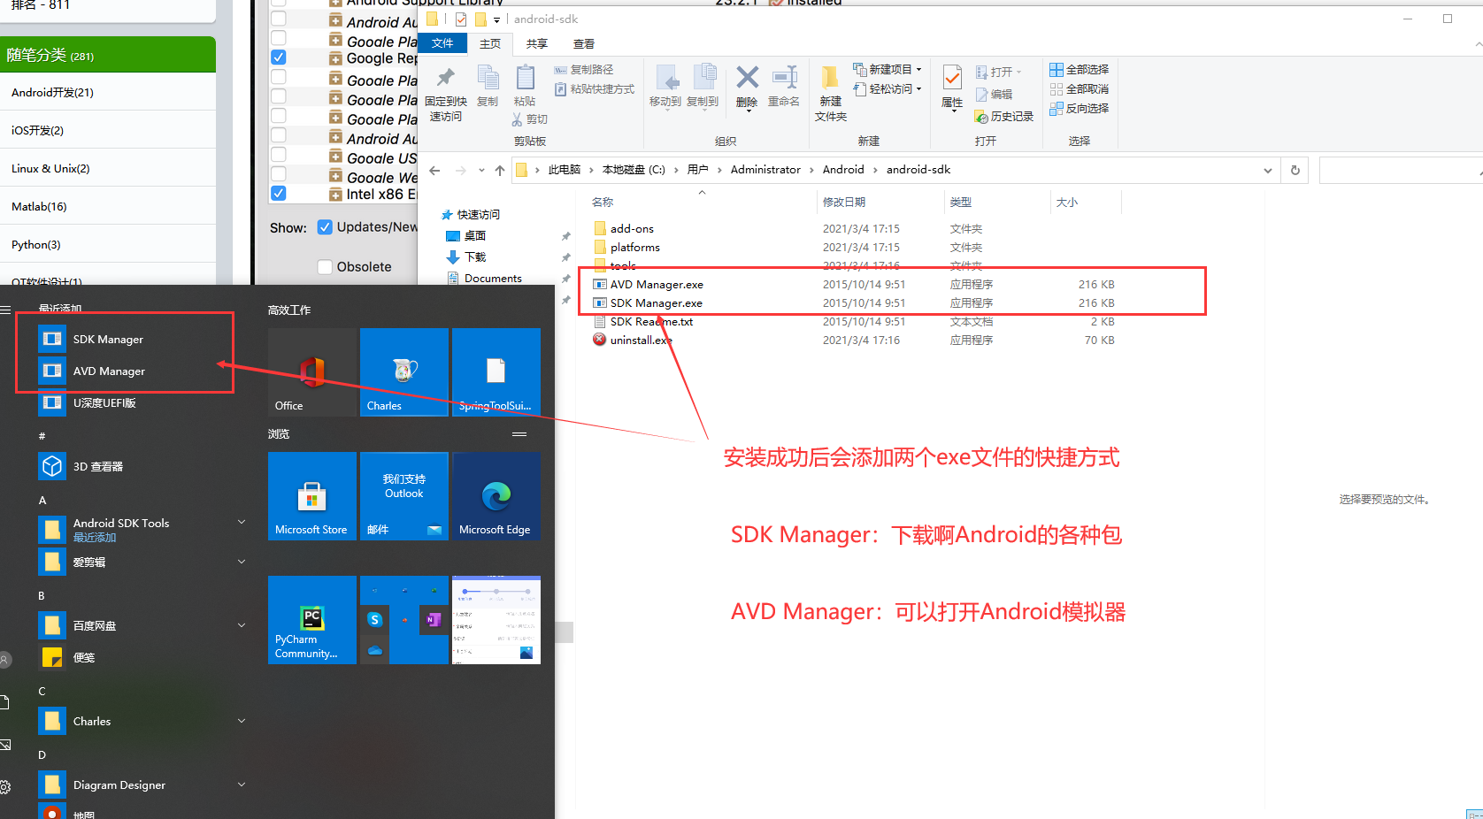Click Select all in the ribbon
The width and height of the screenshot is (1483, 819).
coord(1079,70)
